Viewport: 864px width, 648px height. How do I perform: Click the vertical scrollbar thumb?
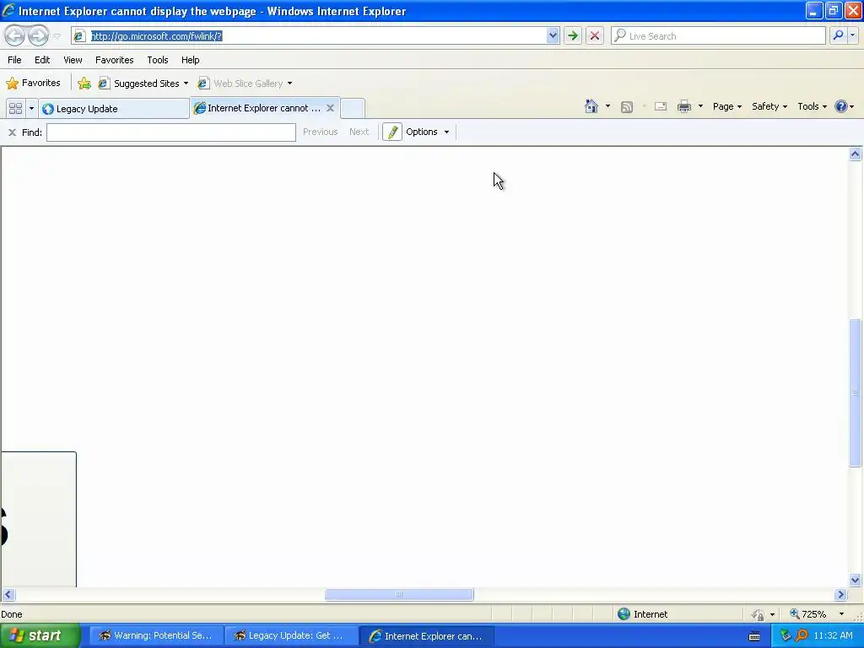click(856, 393)
